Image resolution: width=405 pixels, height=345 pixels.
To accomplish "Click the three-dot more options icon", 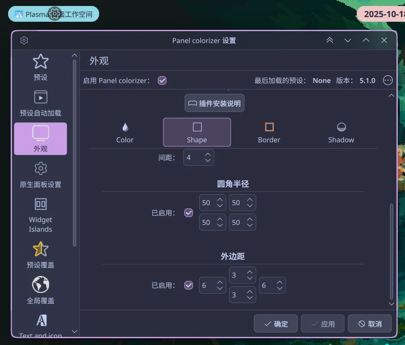I will [x=387, y=81].
